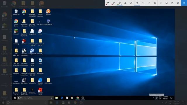Click the nativelog file in captured screenshot

click(16, 42)
